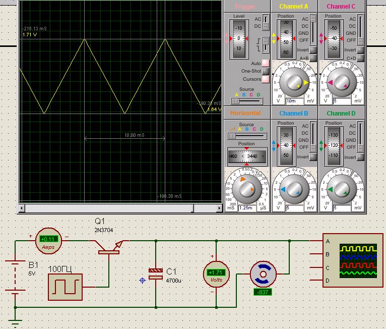Select the DC motor component
The width and height of the screenshot is (386, 329).
pos(263,275)
